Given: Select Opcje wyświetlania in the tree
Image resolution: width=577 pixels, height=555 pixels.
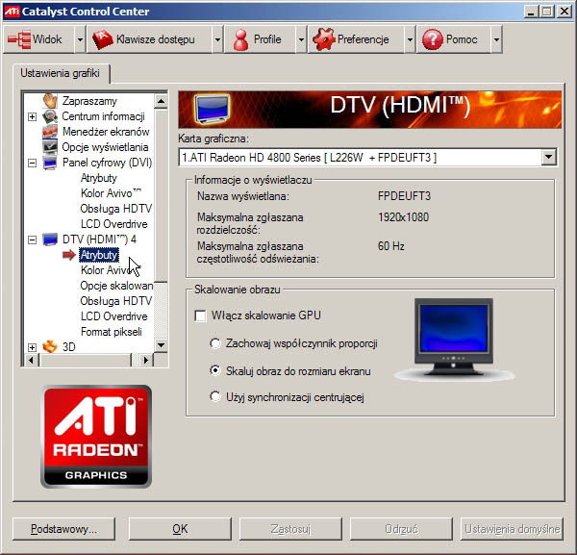Looking at the screenshot, I should pos(105,147).
